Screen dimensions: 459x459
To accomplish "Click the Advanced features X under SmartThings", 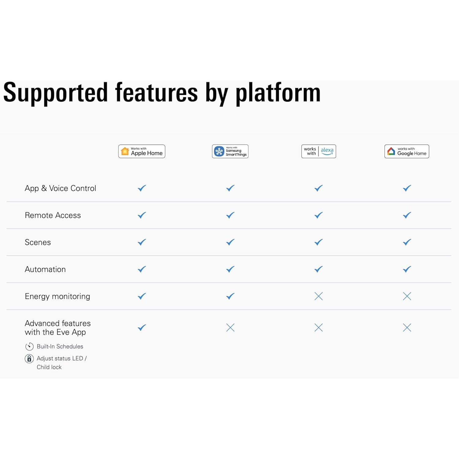I will click(230, 328).
